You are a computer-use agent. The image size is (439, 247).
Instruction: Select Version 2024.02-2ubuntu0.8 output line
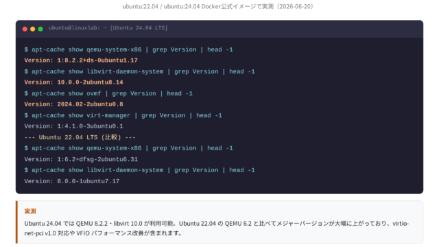coord(73,104)
